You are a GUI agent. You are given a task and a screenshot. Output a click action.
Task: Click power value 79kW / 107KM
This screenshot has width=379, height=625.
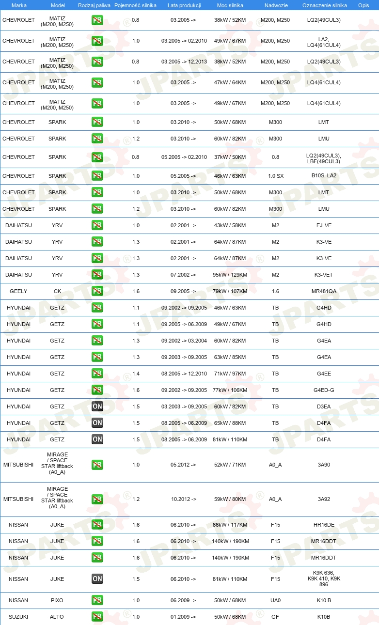[230, 291]
